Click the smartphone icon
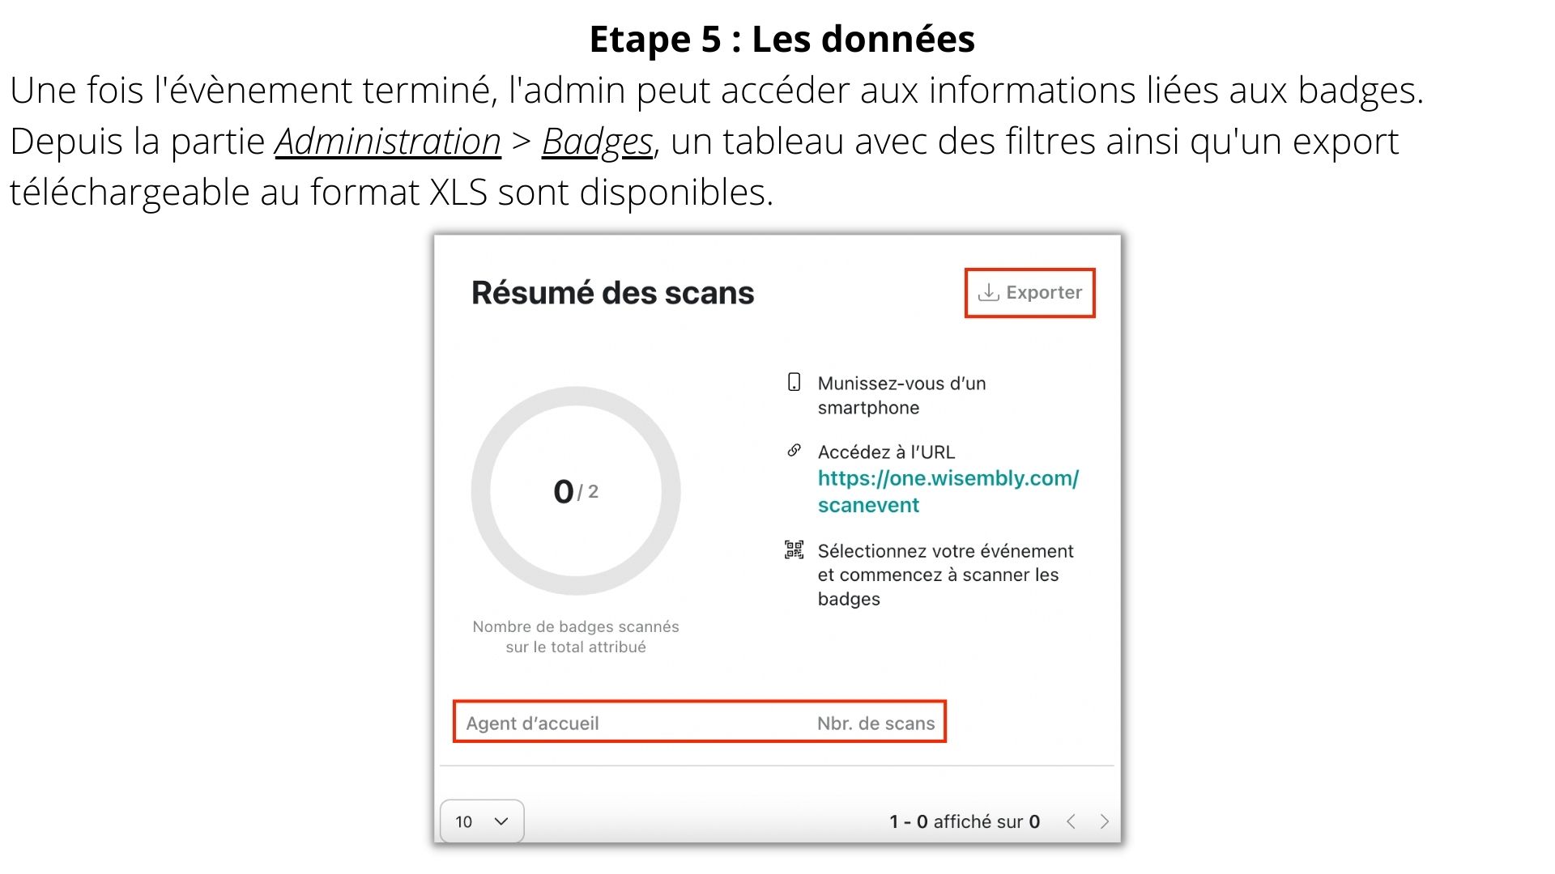1555x874 pixels. pyautogui.click(x=794, y=382)
